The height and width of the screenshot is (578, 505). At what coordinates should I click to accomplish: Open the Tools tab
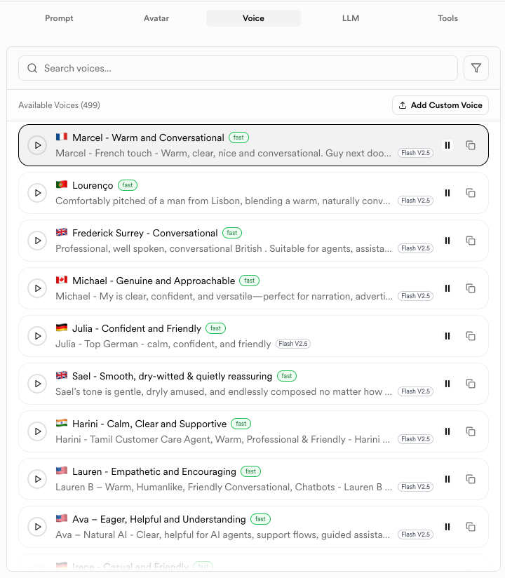pyautogui.click(x=447, y=18)
